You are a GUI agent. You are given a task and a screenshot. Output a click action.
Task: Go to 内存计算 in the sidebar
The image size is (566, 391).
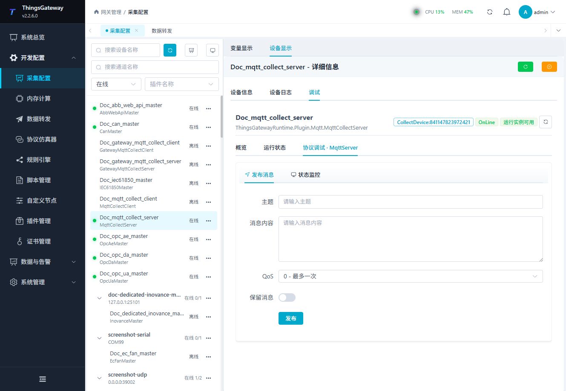(x=43, y=99)
